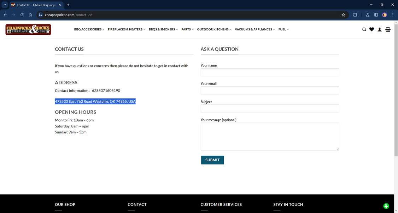398x213 pixels.
Task: Close the Contact Us tab
Action: [x=60, y=5]
